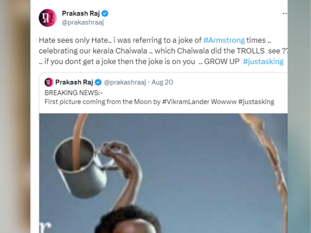Image resolution: width=311 pixels, height=233 pixels.
Task: Open the "Aug 20" timestamp
Action: click(x=162, y=82)
